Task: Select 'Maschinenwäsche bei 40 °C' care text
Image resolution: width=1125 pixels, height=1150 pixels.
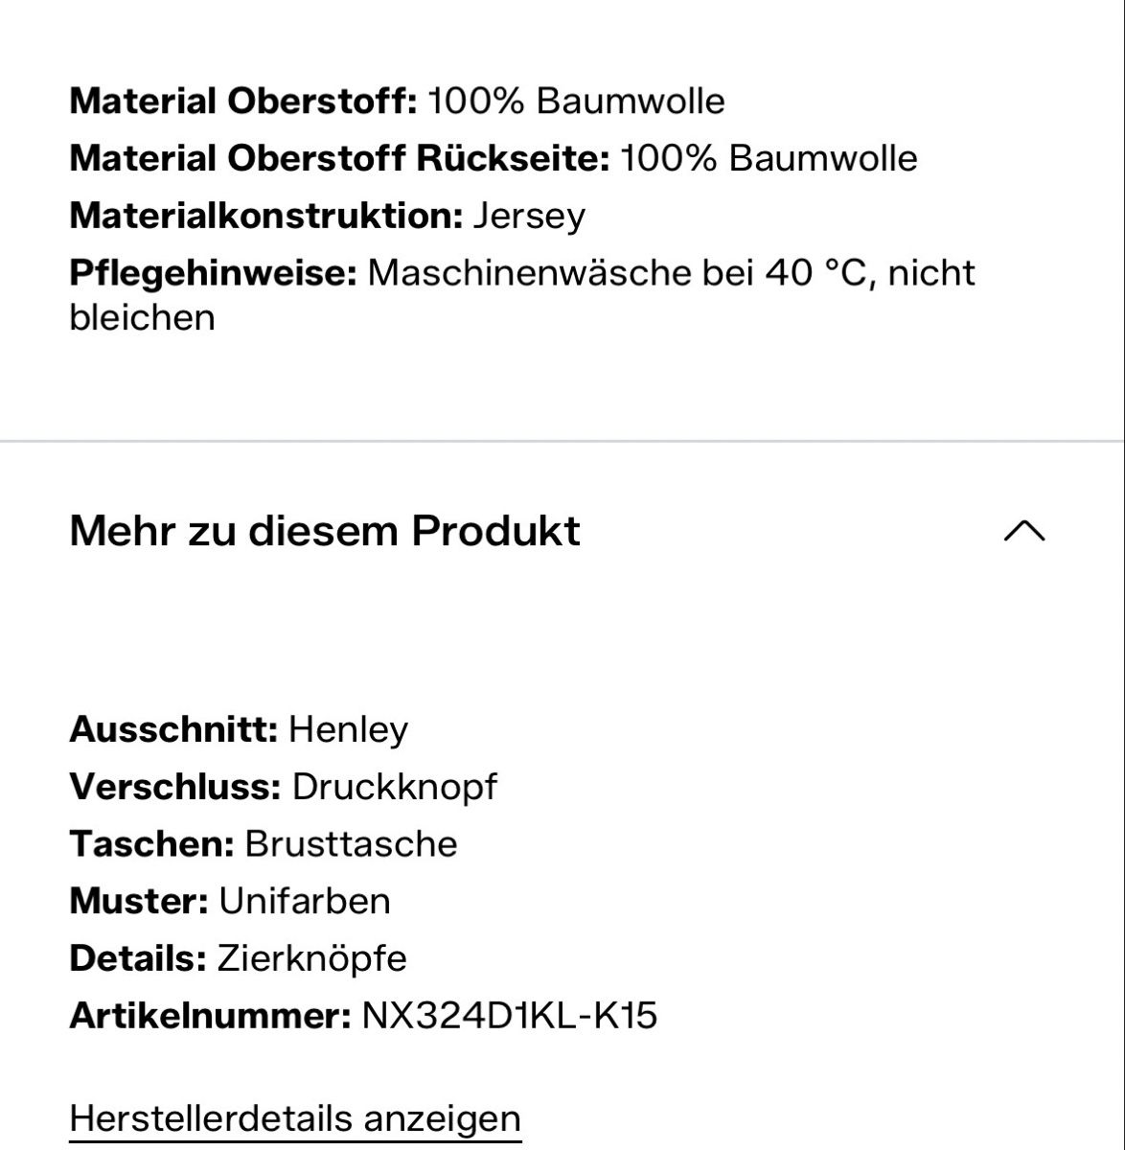Action: pyautogui.click(x=621, y=274)
